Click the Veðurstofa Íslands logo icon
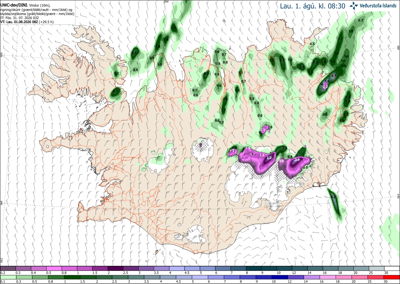The image size is (400, 284). (354, 5)
